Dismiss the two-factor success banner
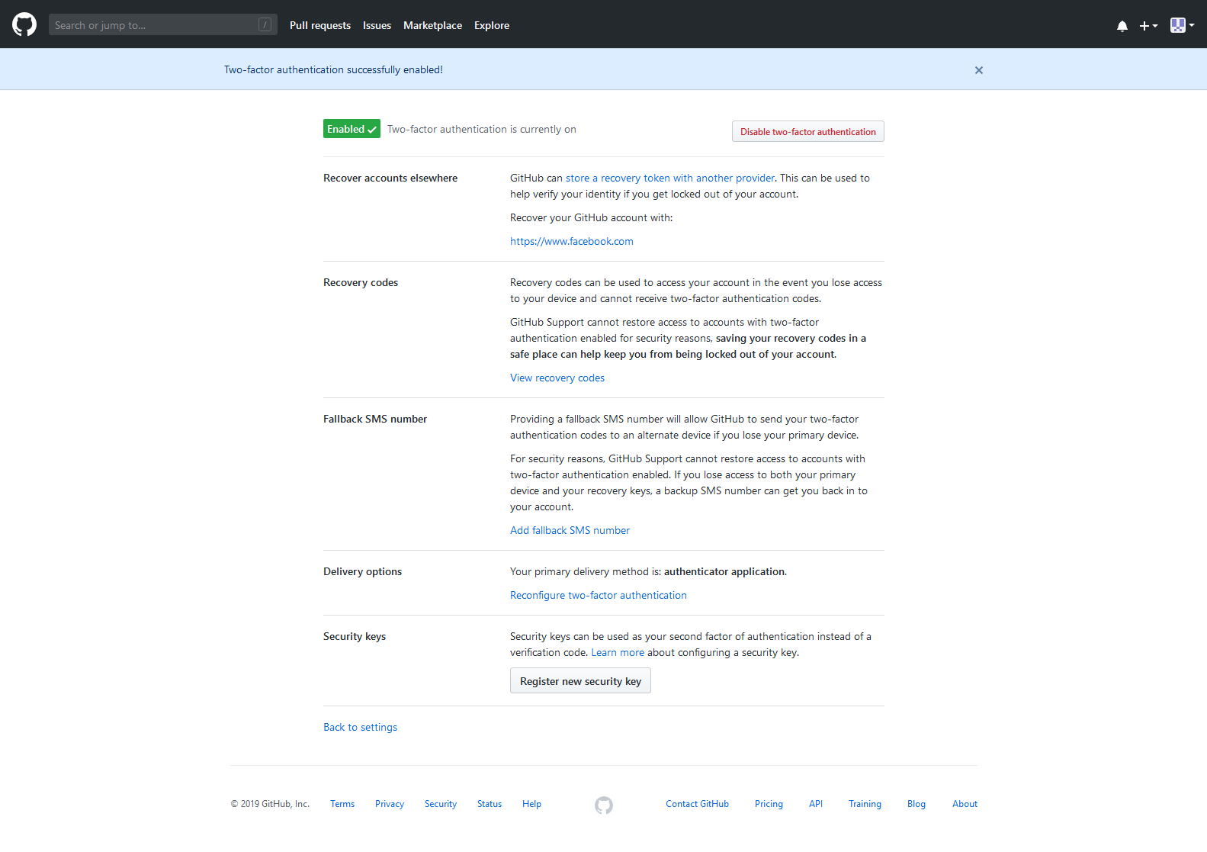The image size is (1207, 852). click(x=978, y=70)
